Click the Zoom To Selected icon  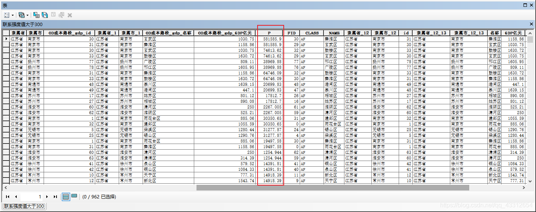pyautogui.click(x=61, y=15)
